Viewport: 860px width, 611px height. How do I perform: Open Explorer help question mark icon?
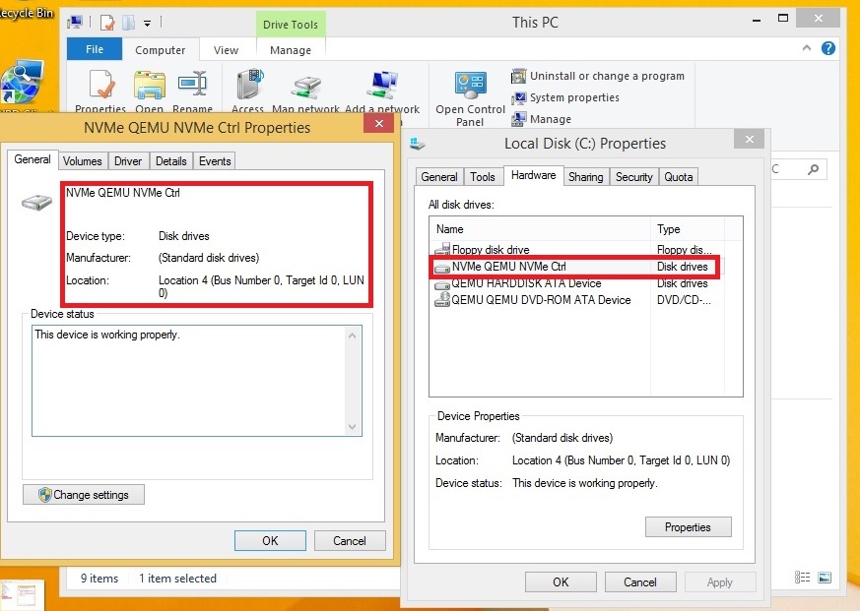click(828, 48)
